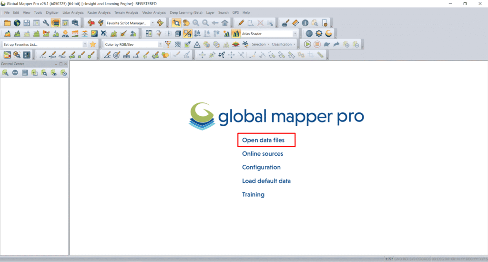Click the triangle point icon in Lidar toolbar
The image size is (488, 262).
coord(197,44)
